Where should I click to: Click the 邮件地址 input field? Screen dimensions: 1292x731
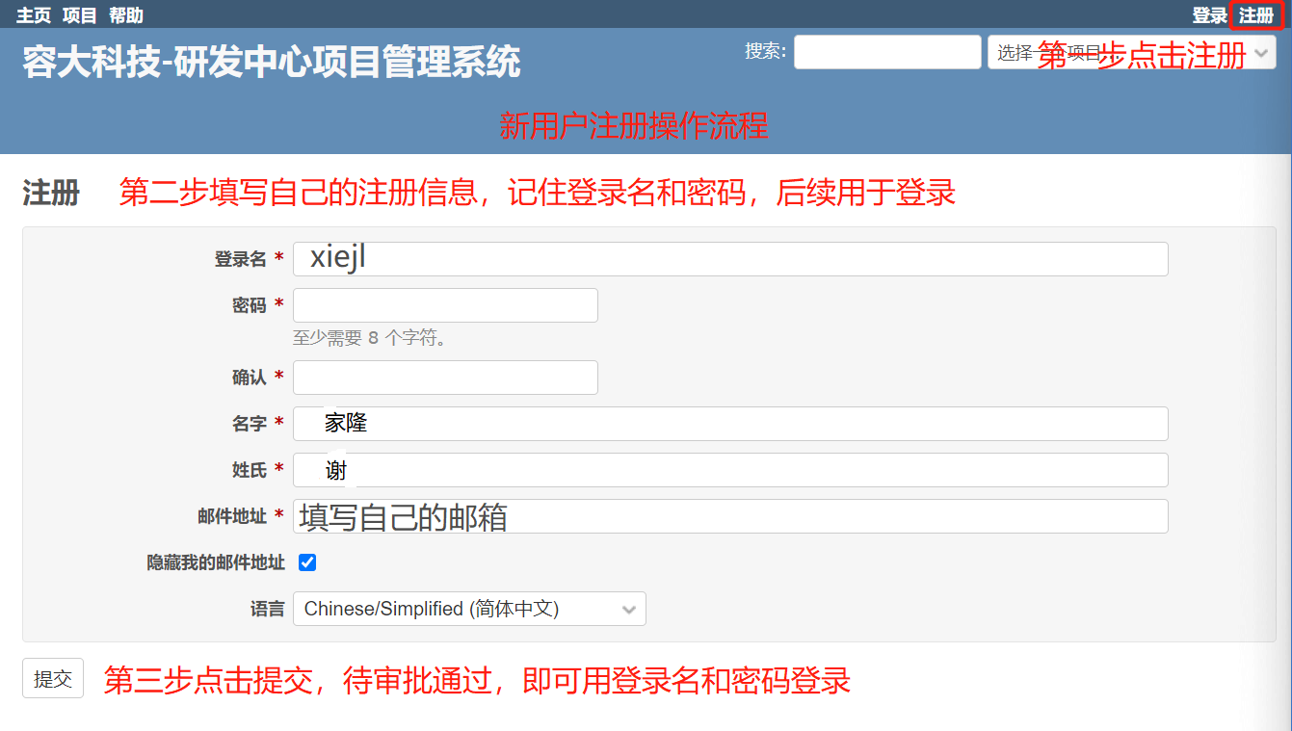730,516
